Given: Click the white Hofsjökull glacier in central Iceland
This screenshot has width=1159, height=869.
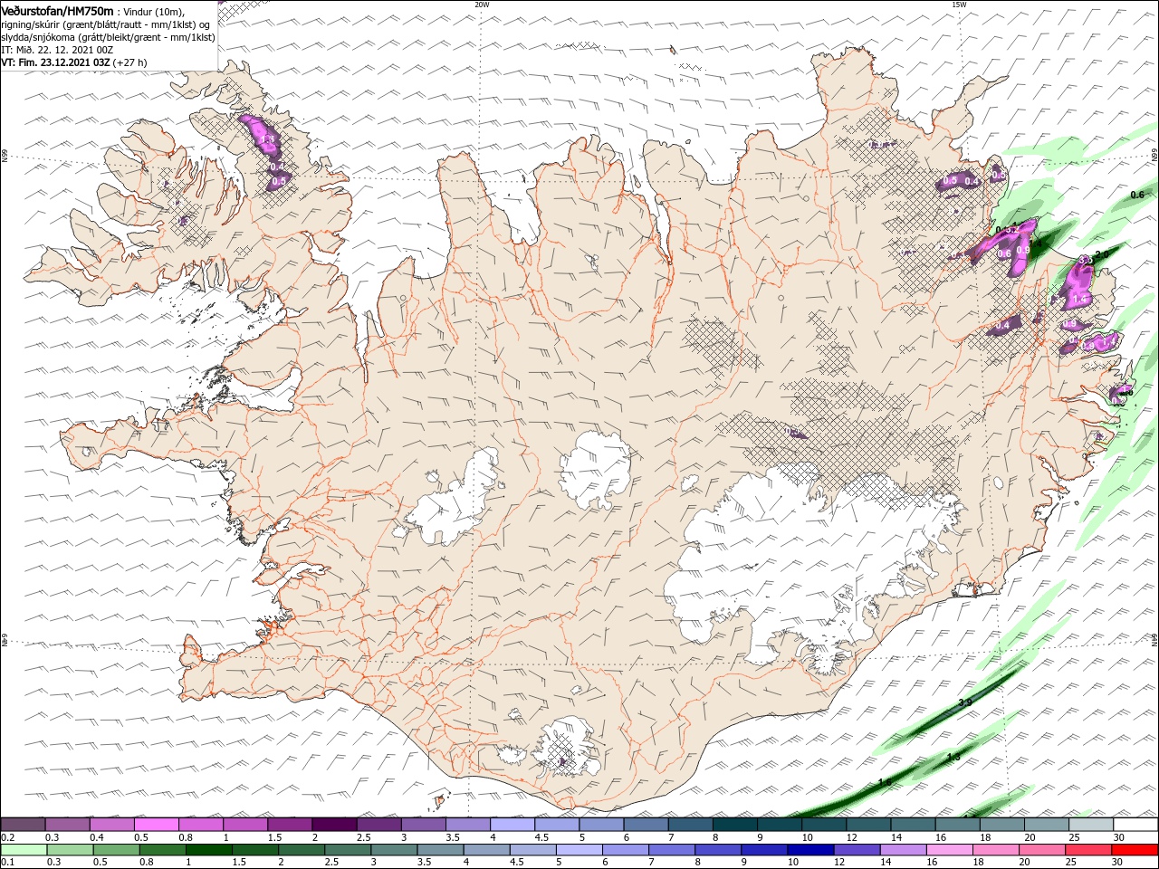Looking at the screenshot, I should (x=596, y=471).
